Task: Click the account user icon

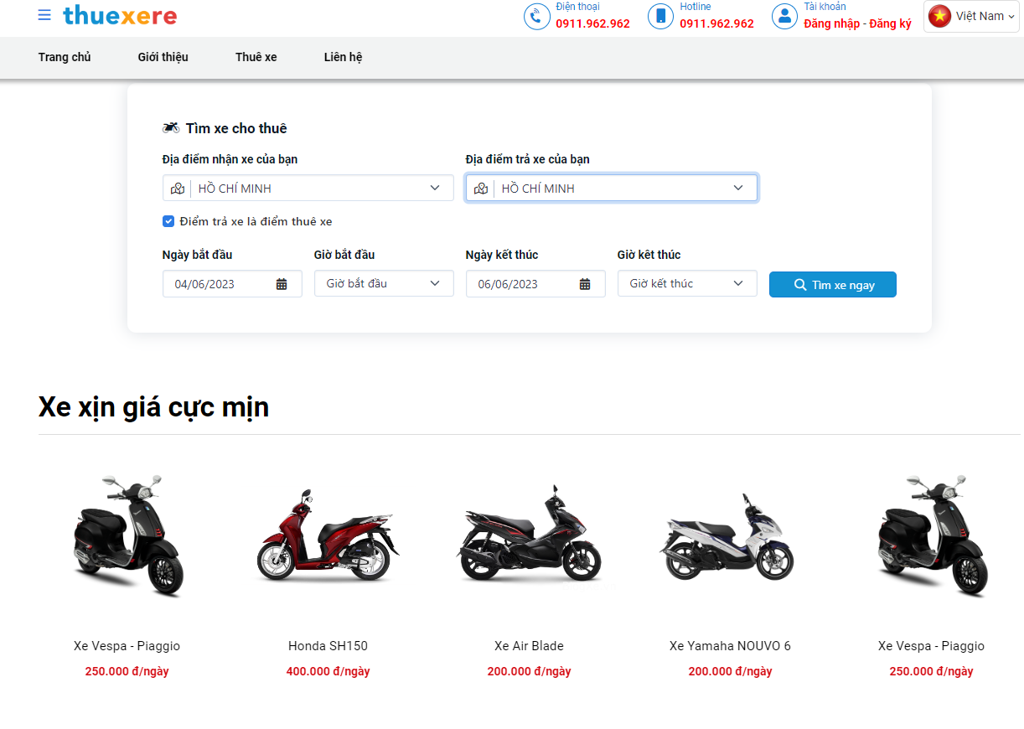Action: pyautogui.click(x=784, y=16)
